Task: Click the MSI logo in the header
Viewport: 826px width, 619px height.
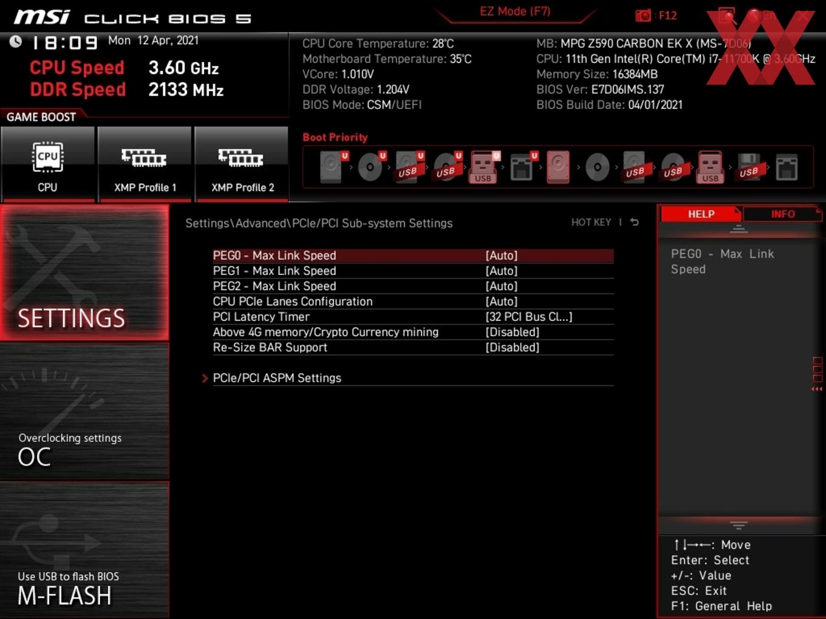Action: coord(42,17)
